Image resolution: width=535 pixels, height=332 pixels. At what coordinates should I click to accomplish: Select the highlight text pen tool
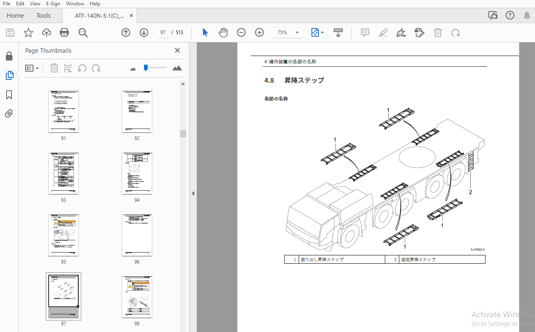point(383,33)
